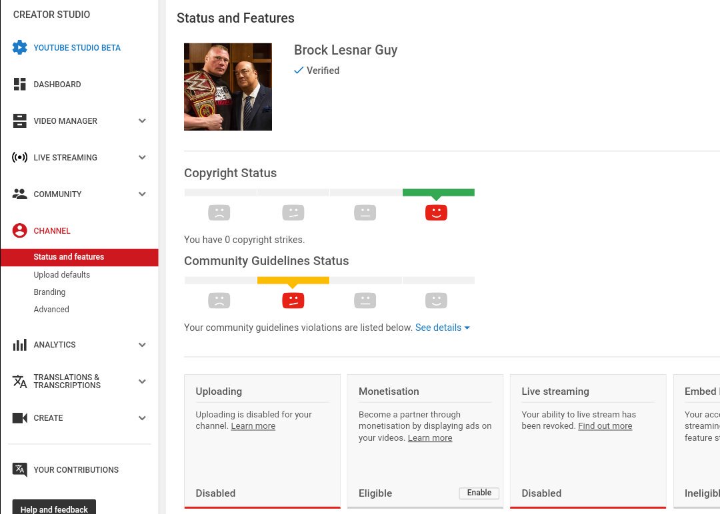
Task: Click the Uploading card title
Action: tap(219, 391)
